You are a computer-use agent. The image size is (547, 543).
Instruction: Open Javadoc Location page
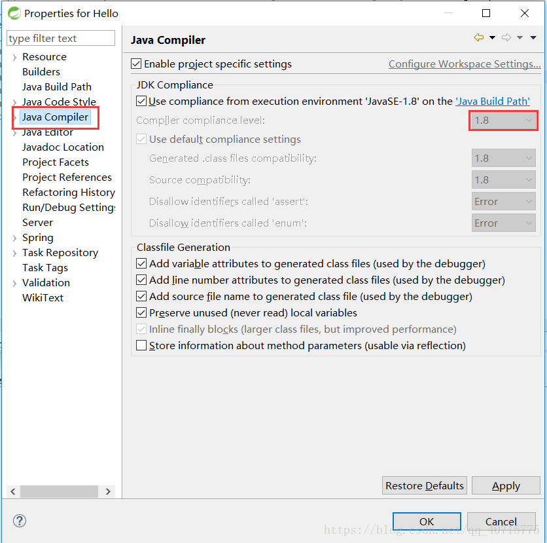pos(63,147)
